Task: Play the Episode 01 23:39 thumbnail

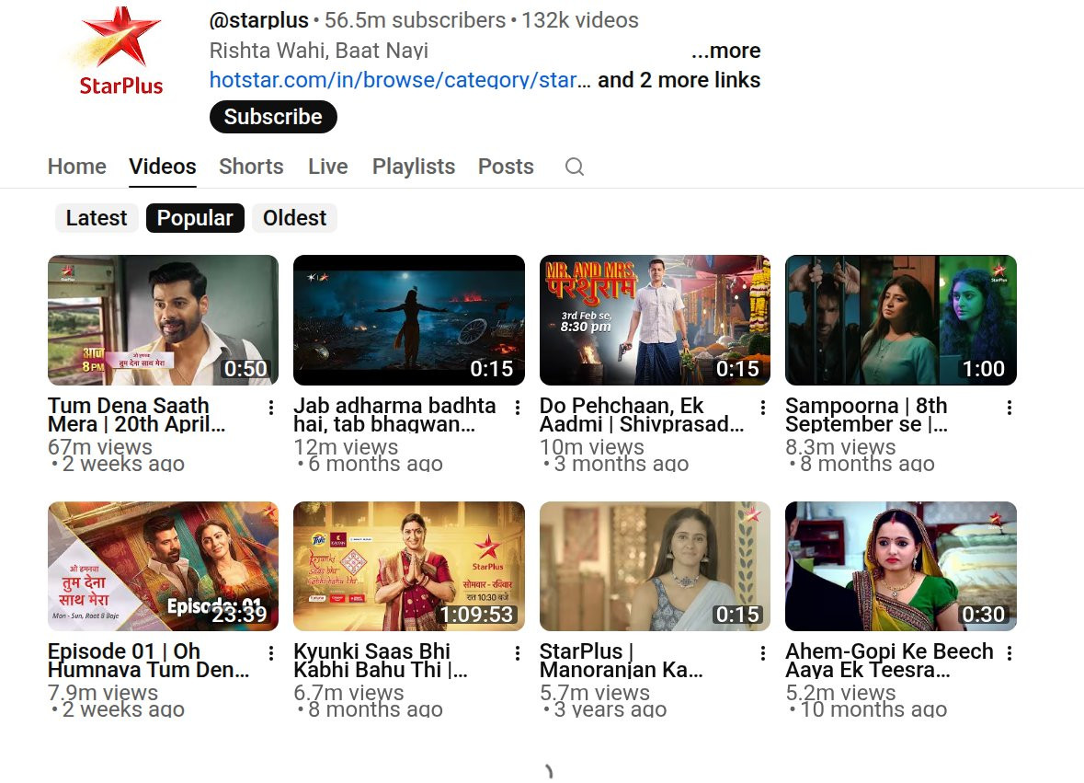Action: point(163,566)
